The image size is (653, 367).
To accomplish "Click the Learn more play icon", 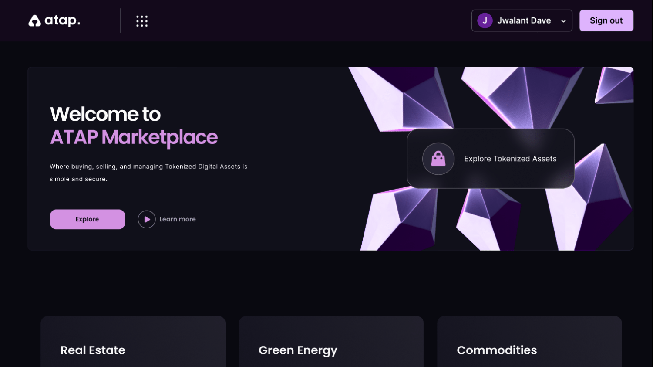I will coord(147,219).
